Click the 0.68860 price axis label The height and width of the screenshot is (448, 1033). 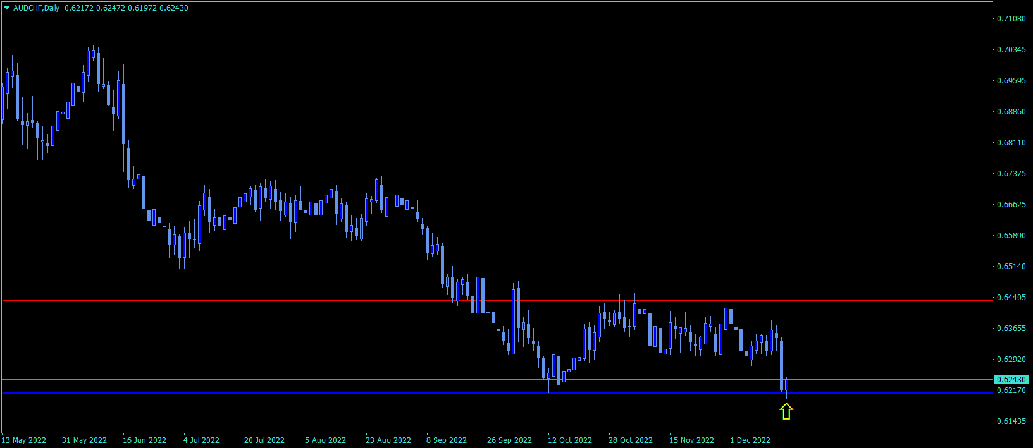[x=1011, y=112]
